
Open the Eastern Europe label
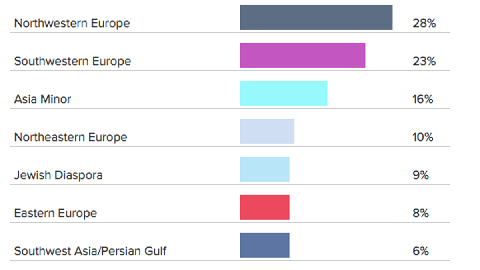pos(55,213)
